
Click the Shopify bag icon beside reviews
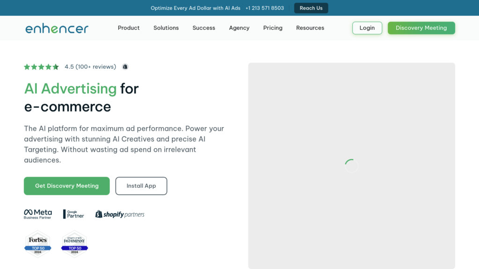(x=125, y=67)
